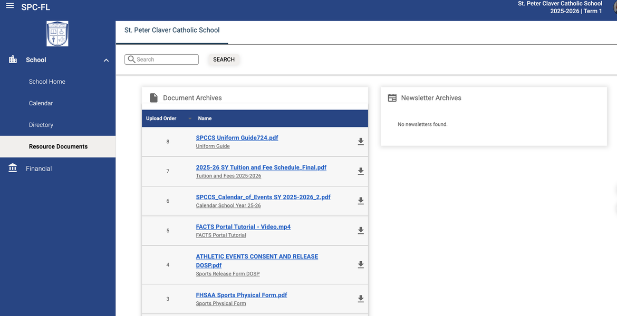Click the No newsletters found message
Viewport: 617px width, 316px height.
pos(422,124)
